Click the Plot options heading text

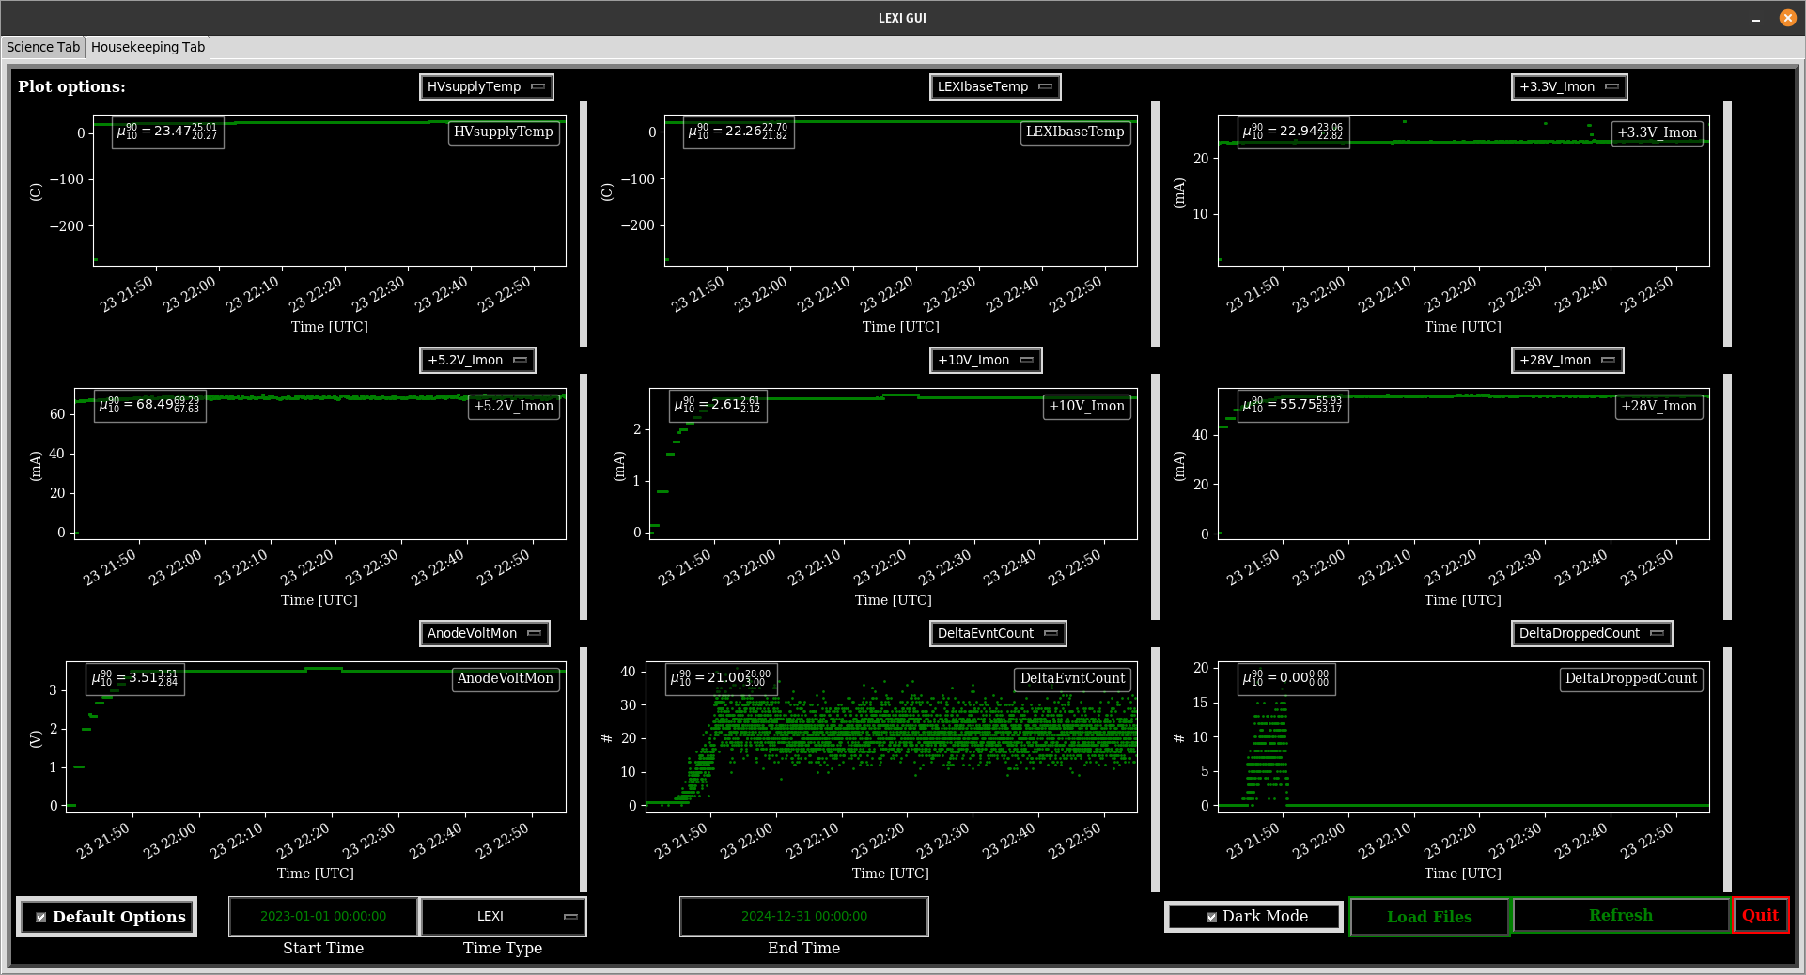coord(71,86)
